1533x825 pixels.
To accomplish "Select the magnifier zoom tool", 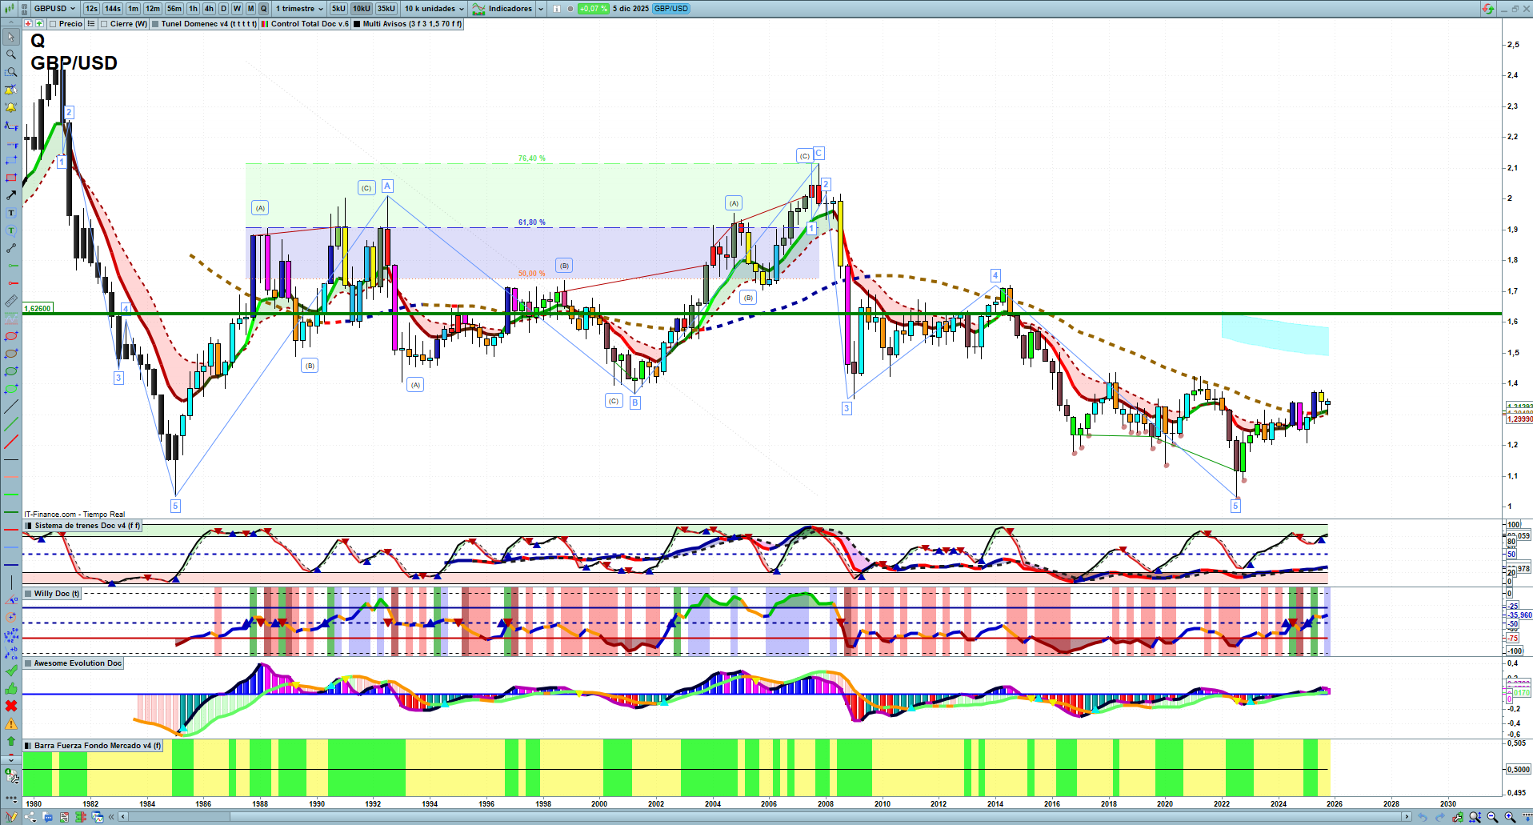I will pyautogui.click(x=11, y=54).
